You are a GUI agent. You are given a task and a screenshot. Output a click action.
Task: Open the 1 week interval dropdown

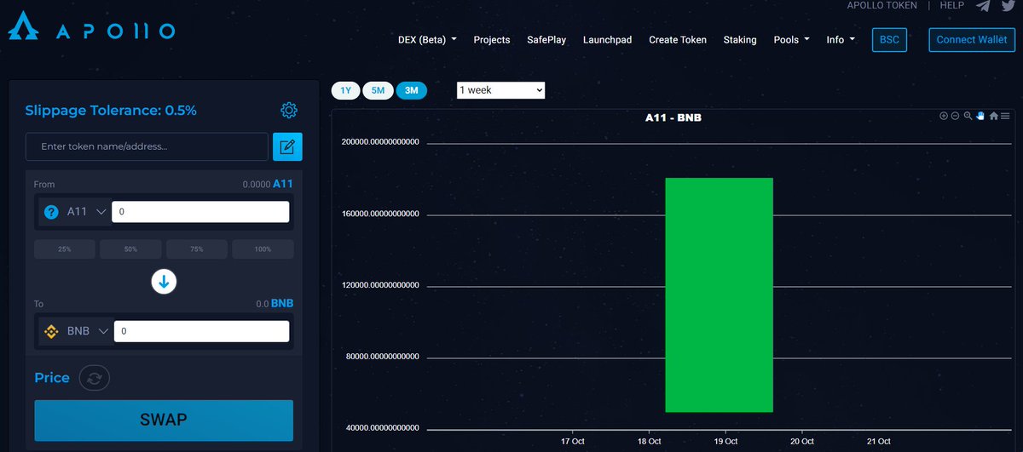point(500,89)
